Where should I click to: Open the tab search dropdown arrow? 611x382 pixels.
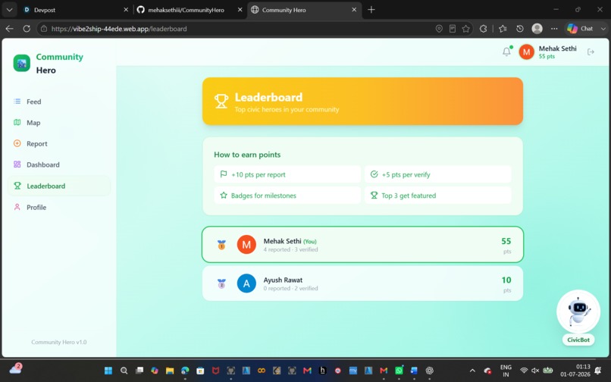pos(9,10)
